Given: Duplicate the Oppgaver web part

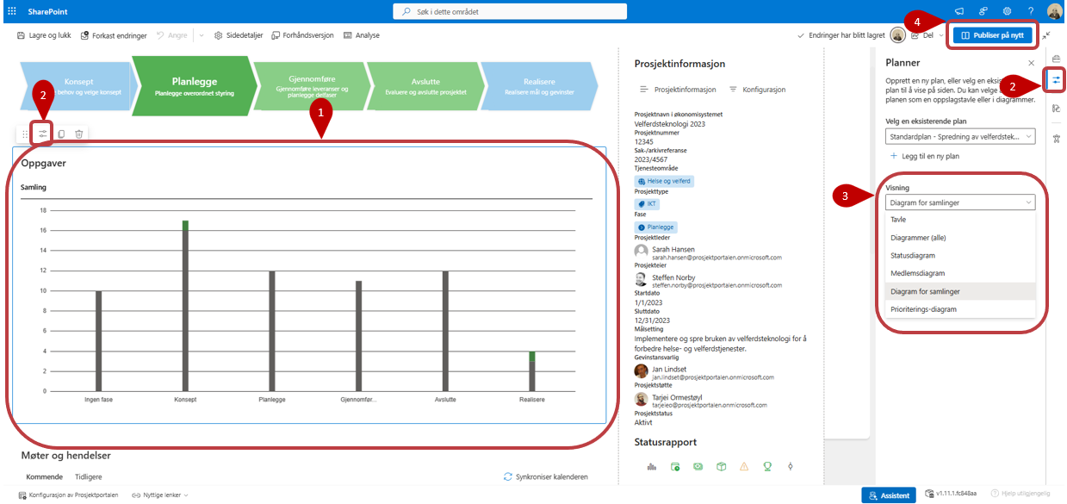Looking at the screenshot, I should click(x=61, y=134).
